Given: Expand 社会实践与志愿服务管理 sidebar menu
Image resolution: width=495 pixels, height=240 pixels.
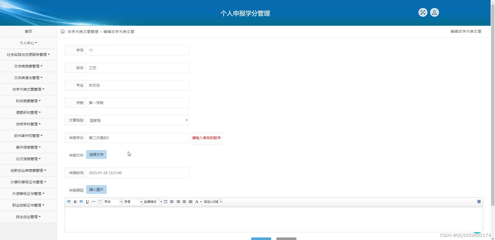Looking at the screenshot, I should tap(28, 55).
